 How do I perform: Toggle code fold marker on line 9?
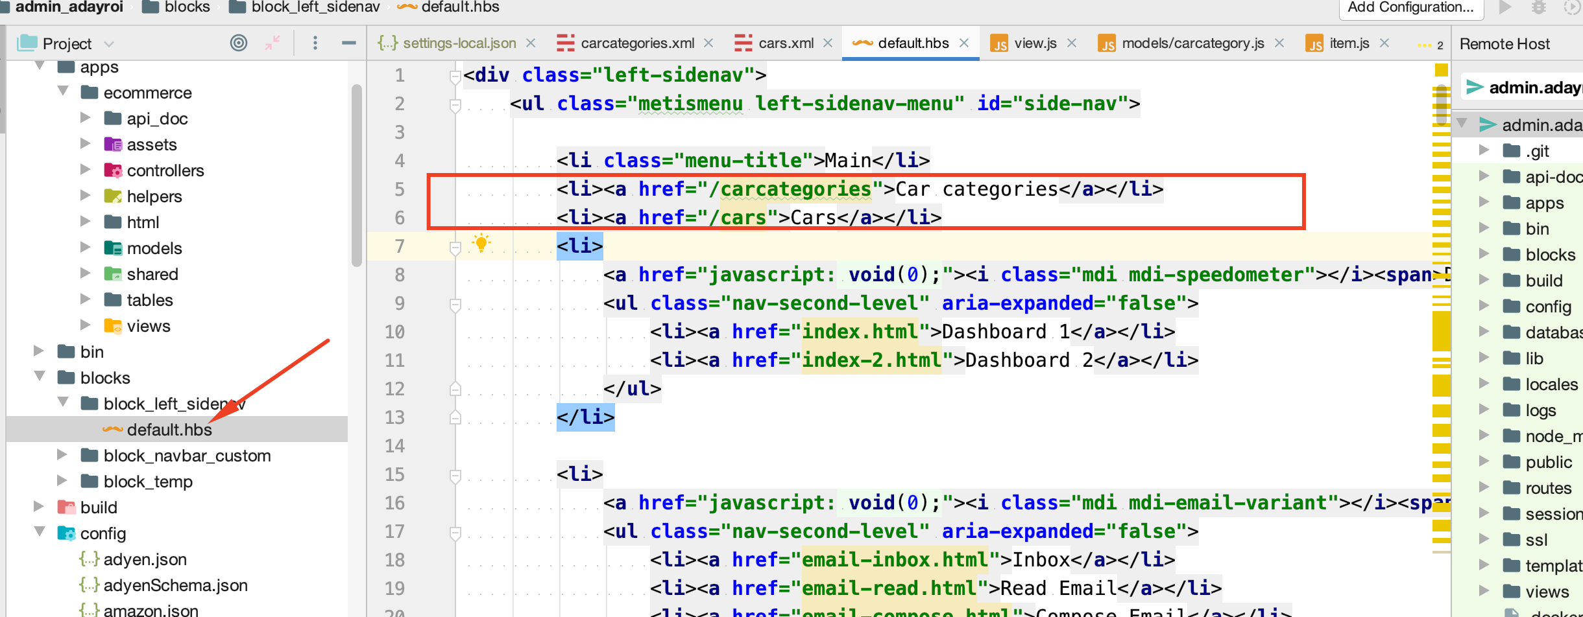[455, 304]
